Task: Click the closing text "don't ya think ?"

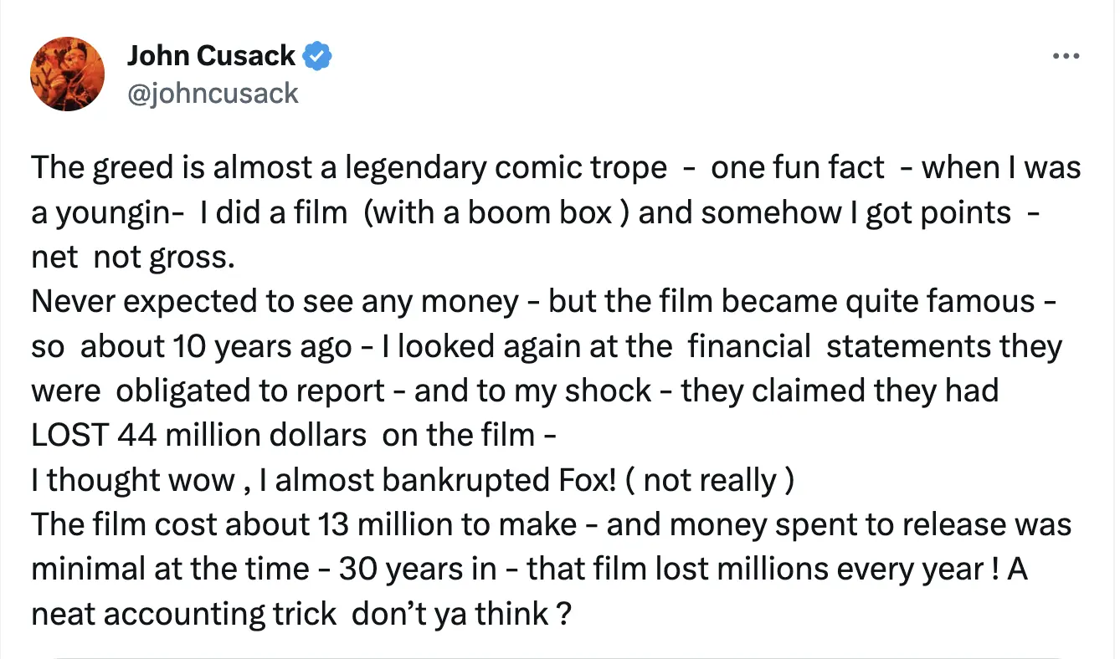Action: [x=461, y=614]
